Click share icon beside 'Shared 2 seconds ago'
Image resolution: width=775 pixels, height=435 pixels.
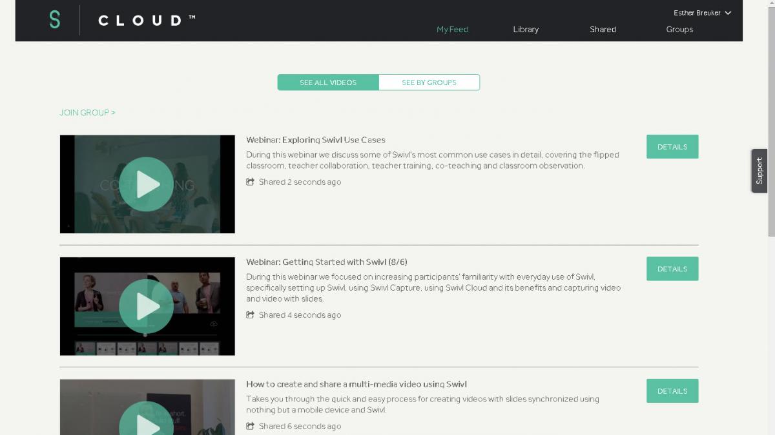pos(250,182)
